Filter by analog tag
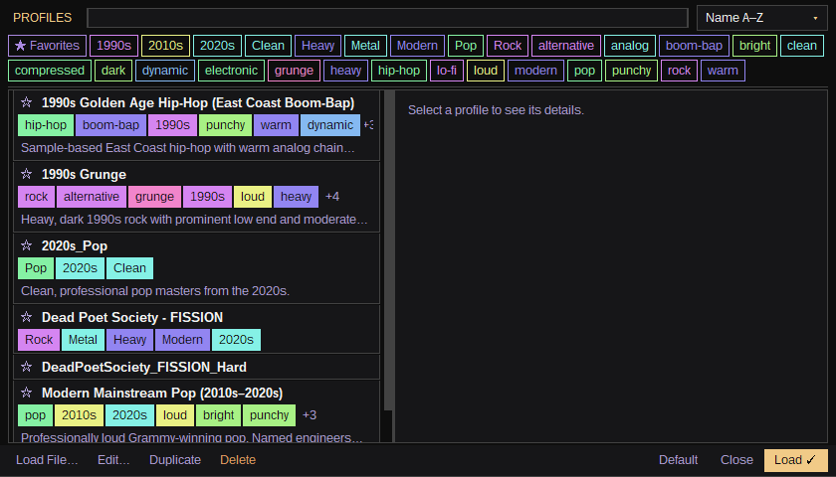This screenshot has width=836, height=477. pyautogui.click(x=630, y=46)
